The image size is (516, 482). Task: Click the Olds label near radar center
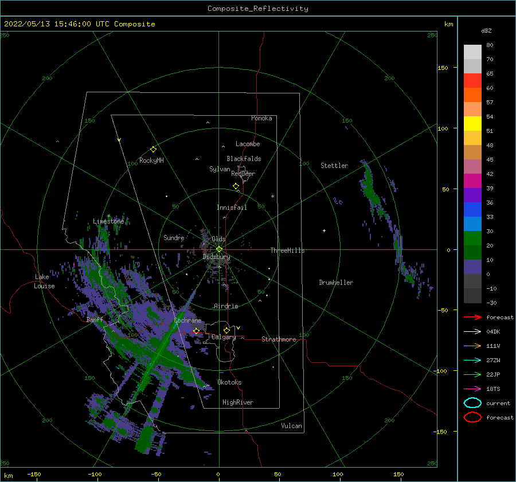[x=218, y=239]
